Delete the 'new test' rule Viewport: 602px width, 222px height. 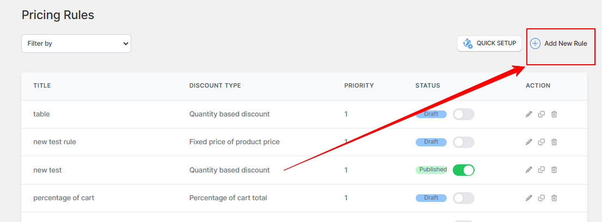point(554,169)
